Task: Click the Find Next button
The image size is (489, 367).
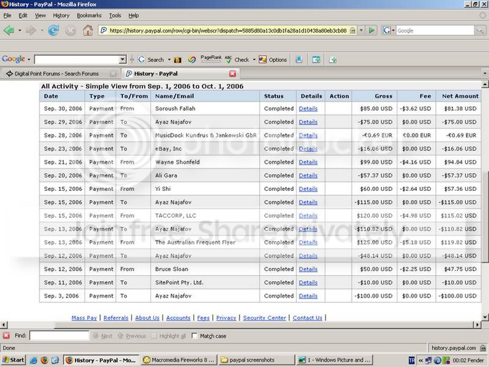Action: pyautogui.click(x=103, y=336)
